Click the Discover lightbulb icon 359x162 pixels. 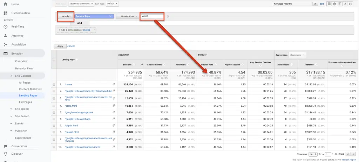pos(6,154)
